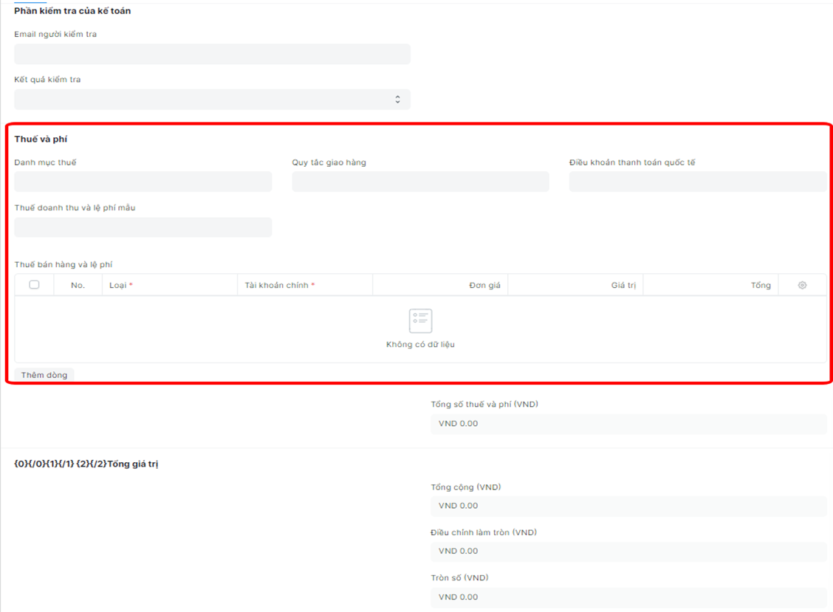Focus the Email người kiểm tra field
The width and height of the screenshot is (833, 612).
[x=212, y=54]
